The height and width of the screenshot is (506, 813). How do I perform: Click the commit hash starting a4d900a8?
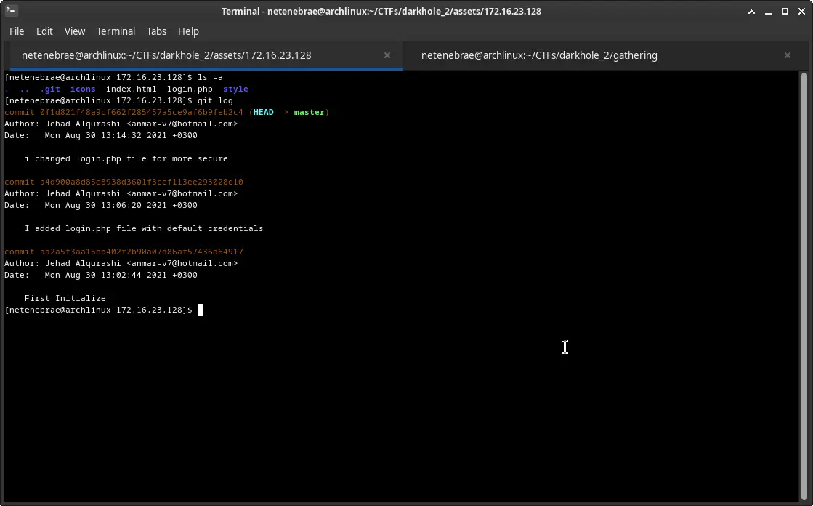(x=141, y=182)
